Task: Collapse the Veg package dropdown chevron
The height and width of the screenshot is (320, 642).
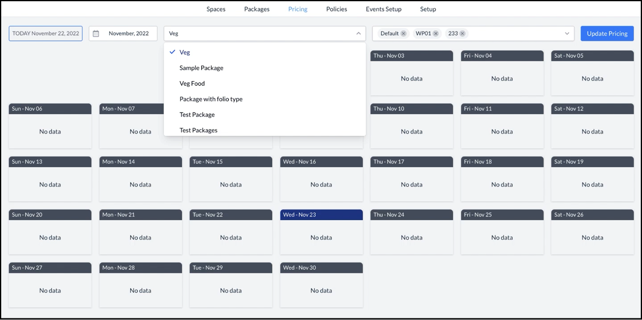Action: pyautogui.click(x=358, y=34)
